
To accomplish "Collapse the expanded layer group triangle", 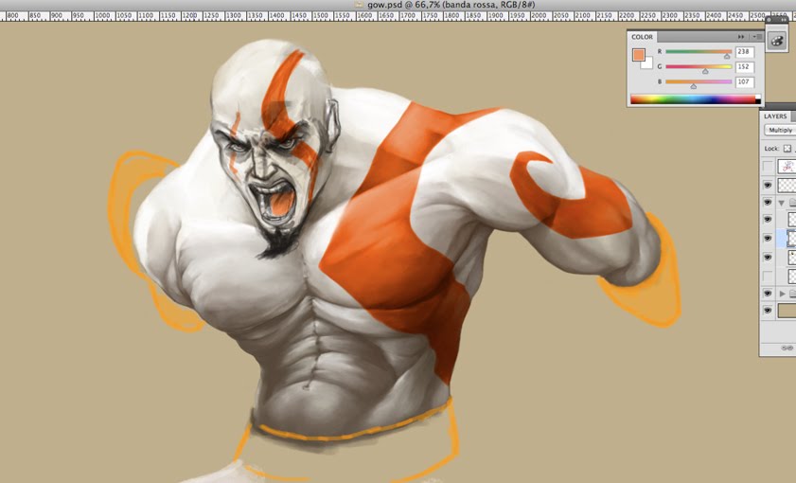I will click(x=782, y=203).
